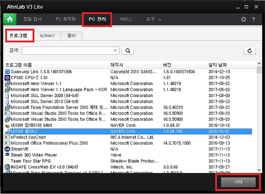The height and width of the screenshot is (194, 265).
Task: Switch to the 툴바 tab
Action: click(72, 36)
